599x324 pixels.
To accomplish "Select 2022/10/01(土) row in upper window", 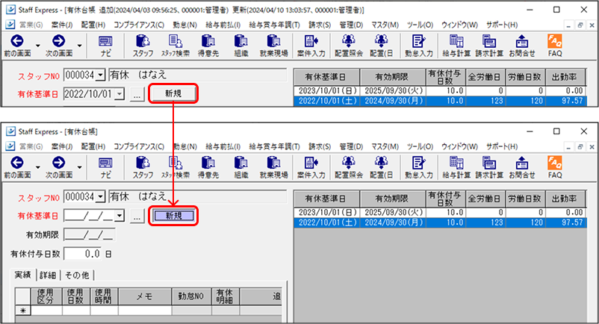I will [440, 101].
